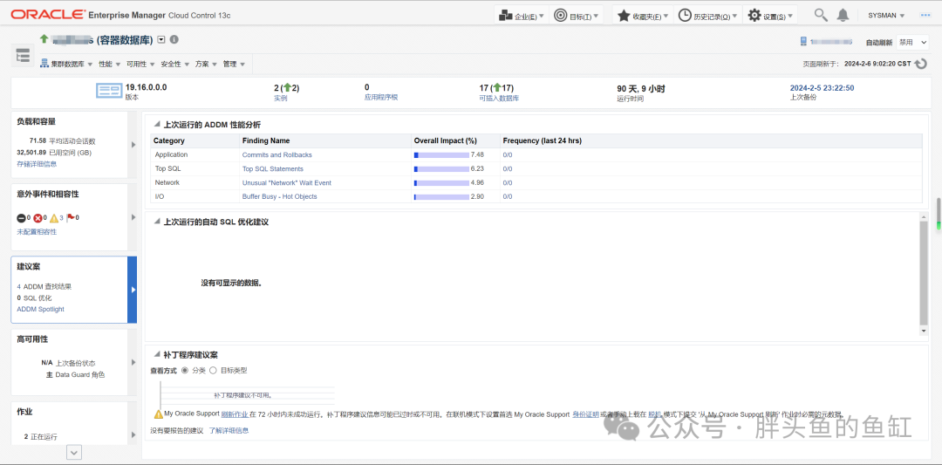The image size is (942, 465).
Task: Open the ADDM Spotlight link
Action: point(40,309)
